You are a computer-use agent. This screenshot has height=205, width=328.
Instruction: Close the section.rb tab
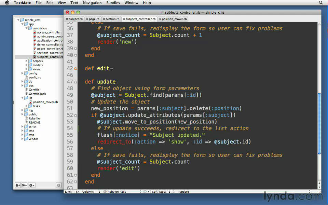(104, 19)
